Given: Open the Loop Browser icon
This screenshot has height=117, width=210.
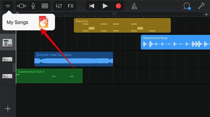Looking at the screenshot, I should pyautogui.click(x=187, y=6).
